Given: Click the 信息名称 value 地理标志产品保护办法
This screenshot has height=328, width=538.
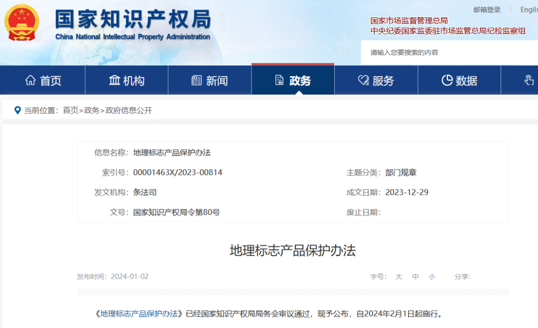Looking at the screenshot, I should [172, 153].
